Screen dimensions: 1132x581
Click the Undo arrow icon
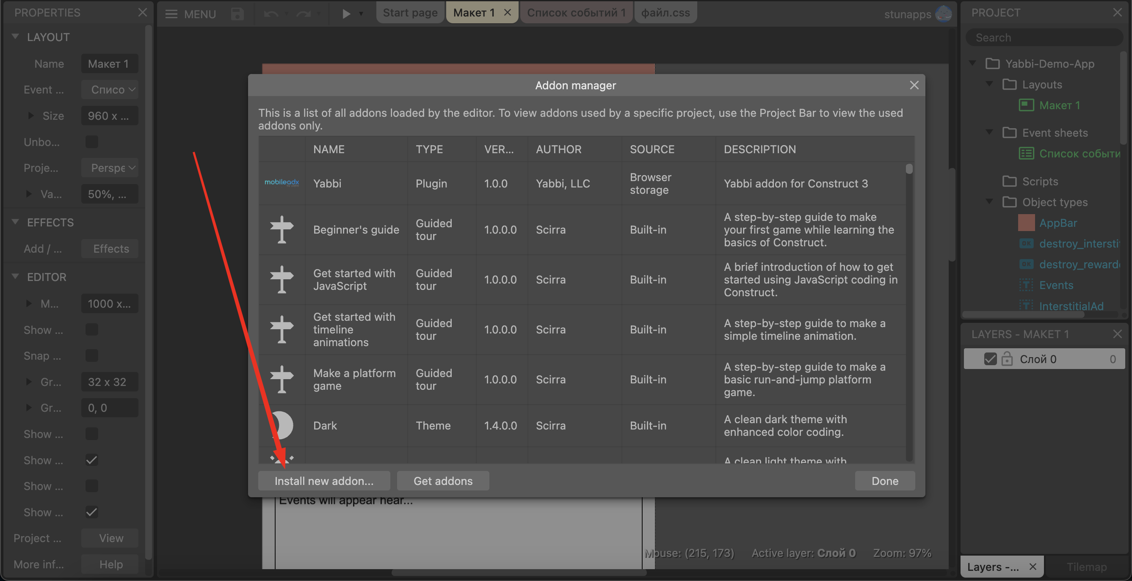(x=271, y=14)
